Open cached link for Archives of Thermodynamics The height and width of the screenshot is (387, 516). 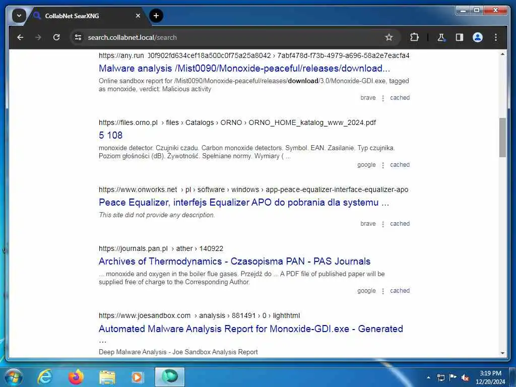pos(400,291)
